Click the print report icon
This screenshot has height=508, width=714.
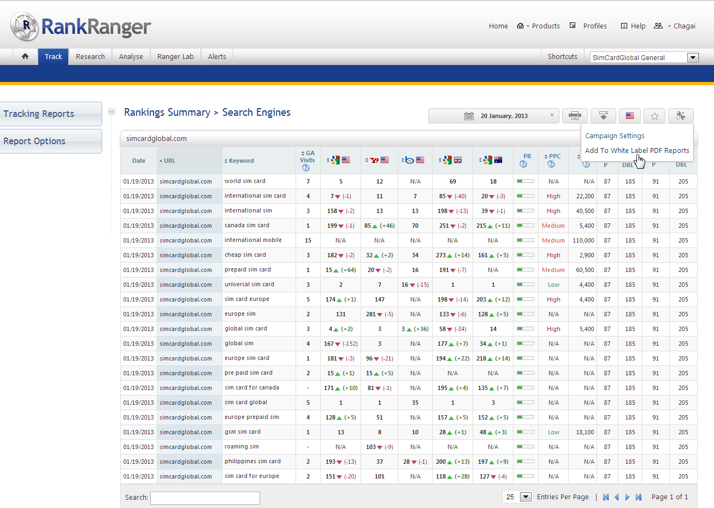click(574, 116)
